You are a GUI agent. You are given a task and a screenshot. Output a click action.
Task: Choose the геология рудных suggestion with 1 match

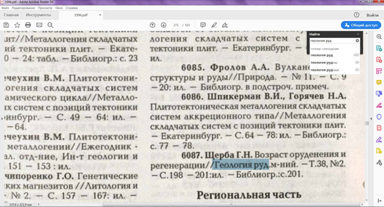(334, 70)
